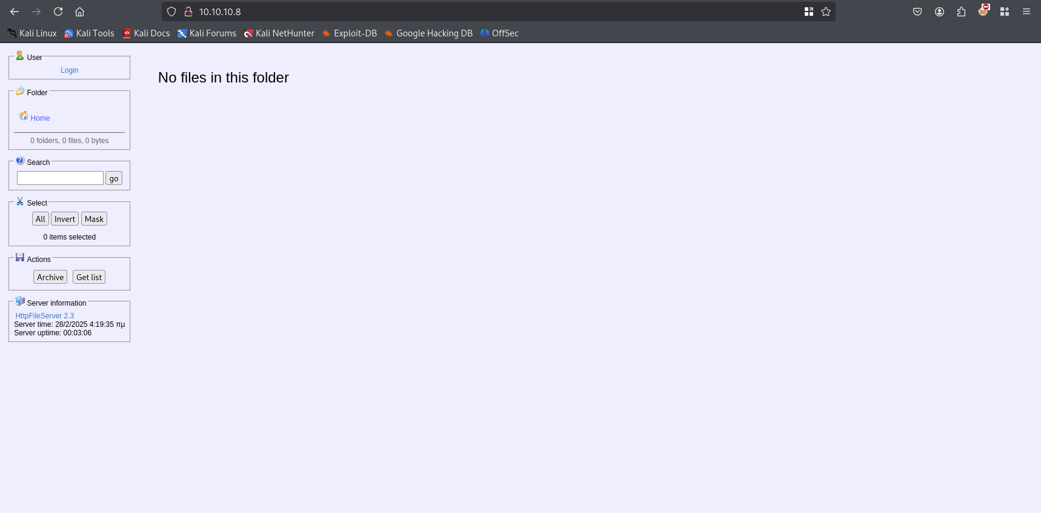
Task: Open the Kali Docs bookmark
Action: click(x=146, y=33)
